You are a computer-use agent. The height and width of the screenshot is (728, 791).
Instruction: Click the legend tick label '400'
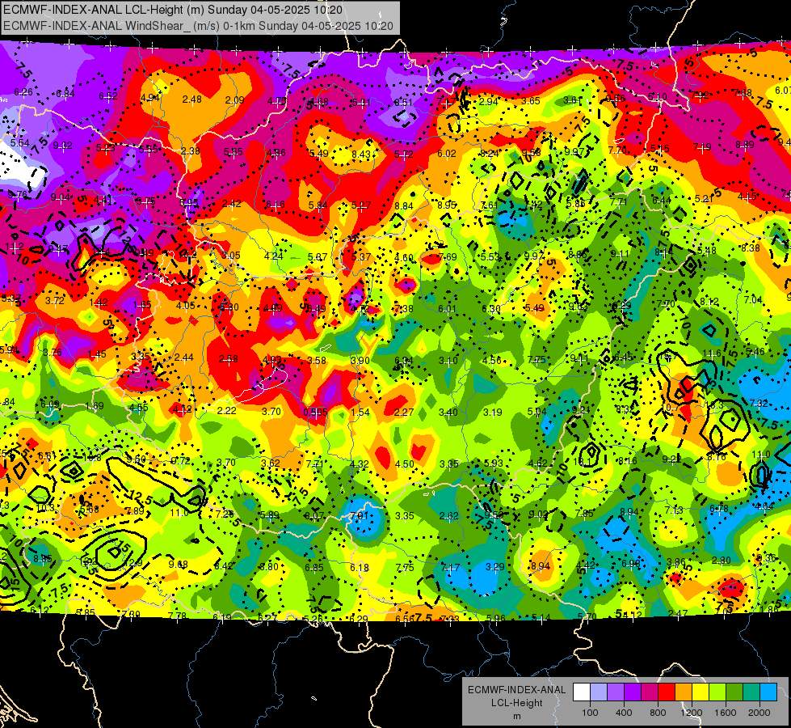tap(624, 713)
